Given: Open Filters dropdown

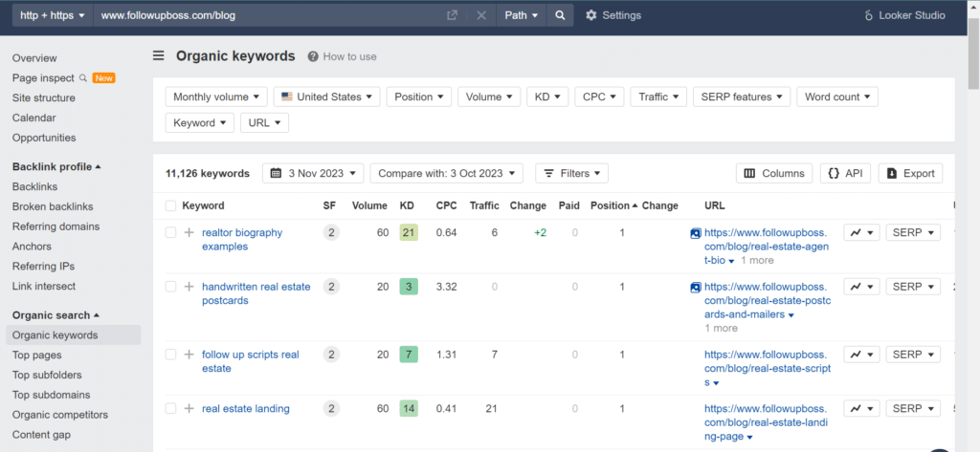Looking at the screenshot, I should 572,174.
